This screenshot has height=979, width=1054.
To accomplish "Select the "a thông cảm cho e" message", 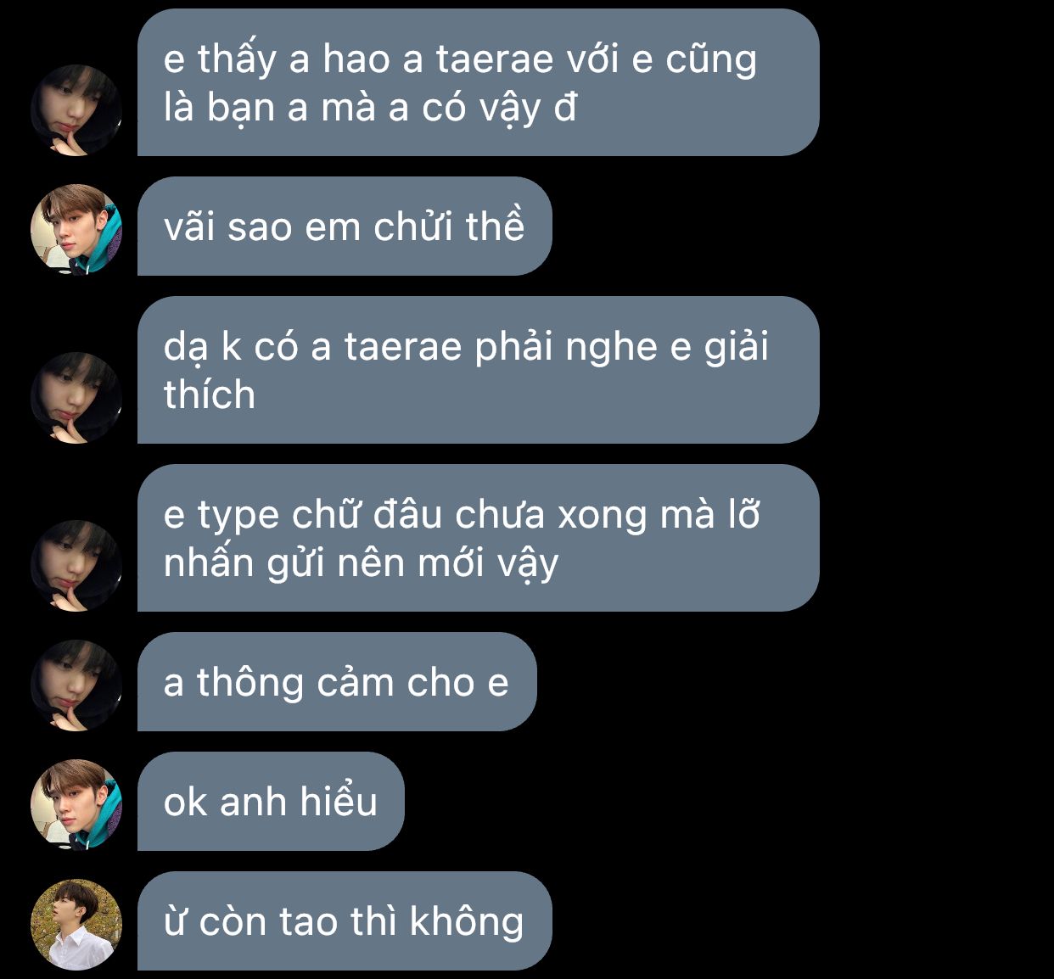I will click(x=337, y=682).
